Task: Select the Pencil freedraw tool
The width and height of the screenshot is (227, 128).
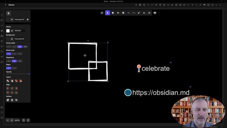Action: point(139,13)
